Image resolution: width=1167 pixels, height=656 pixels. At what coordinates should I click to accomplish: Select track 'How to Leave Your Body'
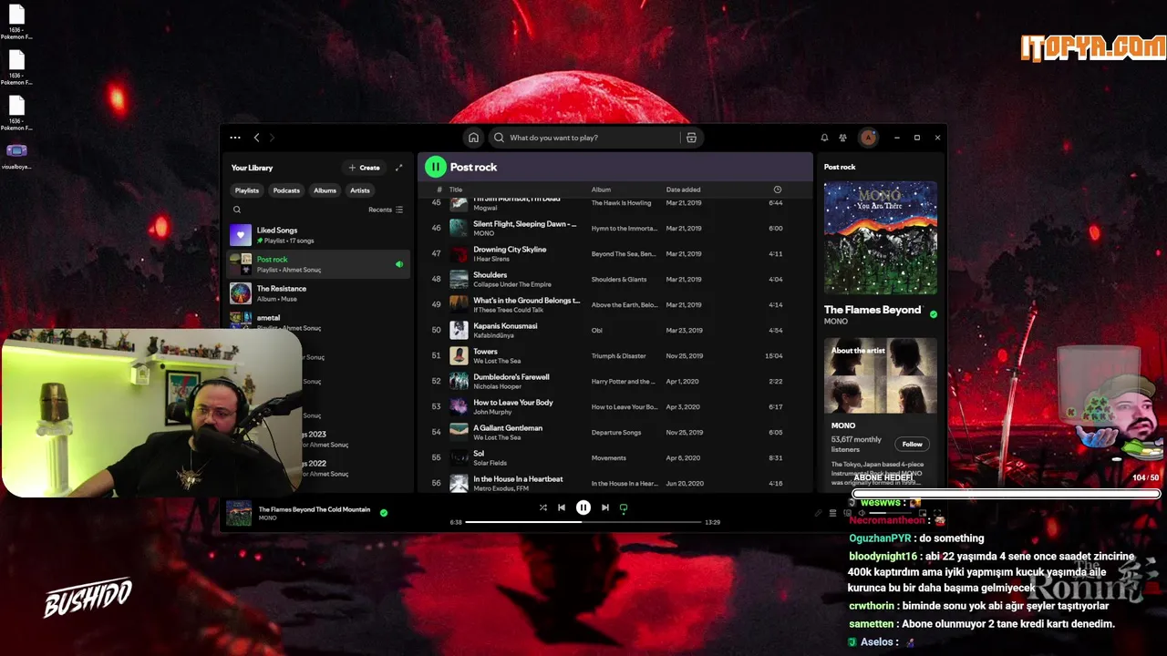click(x=615, y=407)
